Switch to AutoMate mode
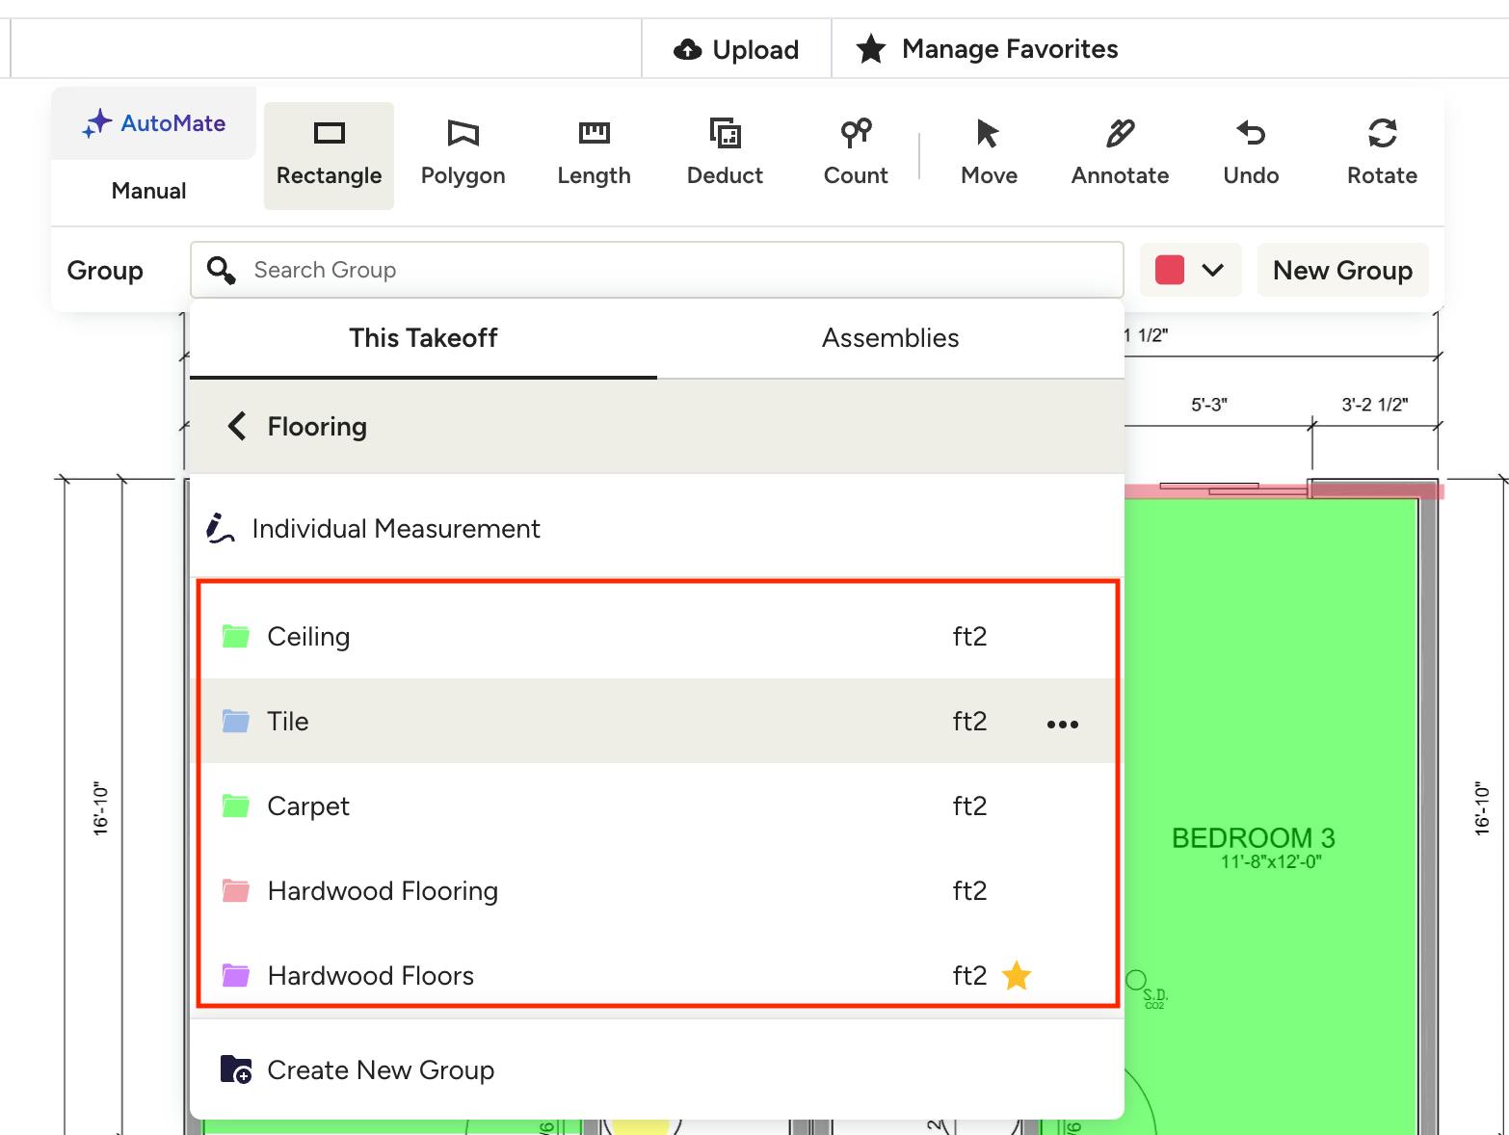This screenshot has width=1509, height=1135. click(154, 123)
